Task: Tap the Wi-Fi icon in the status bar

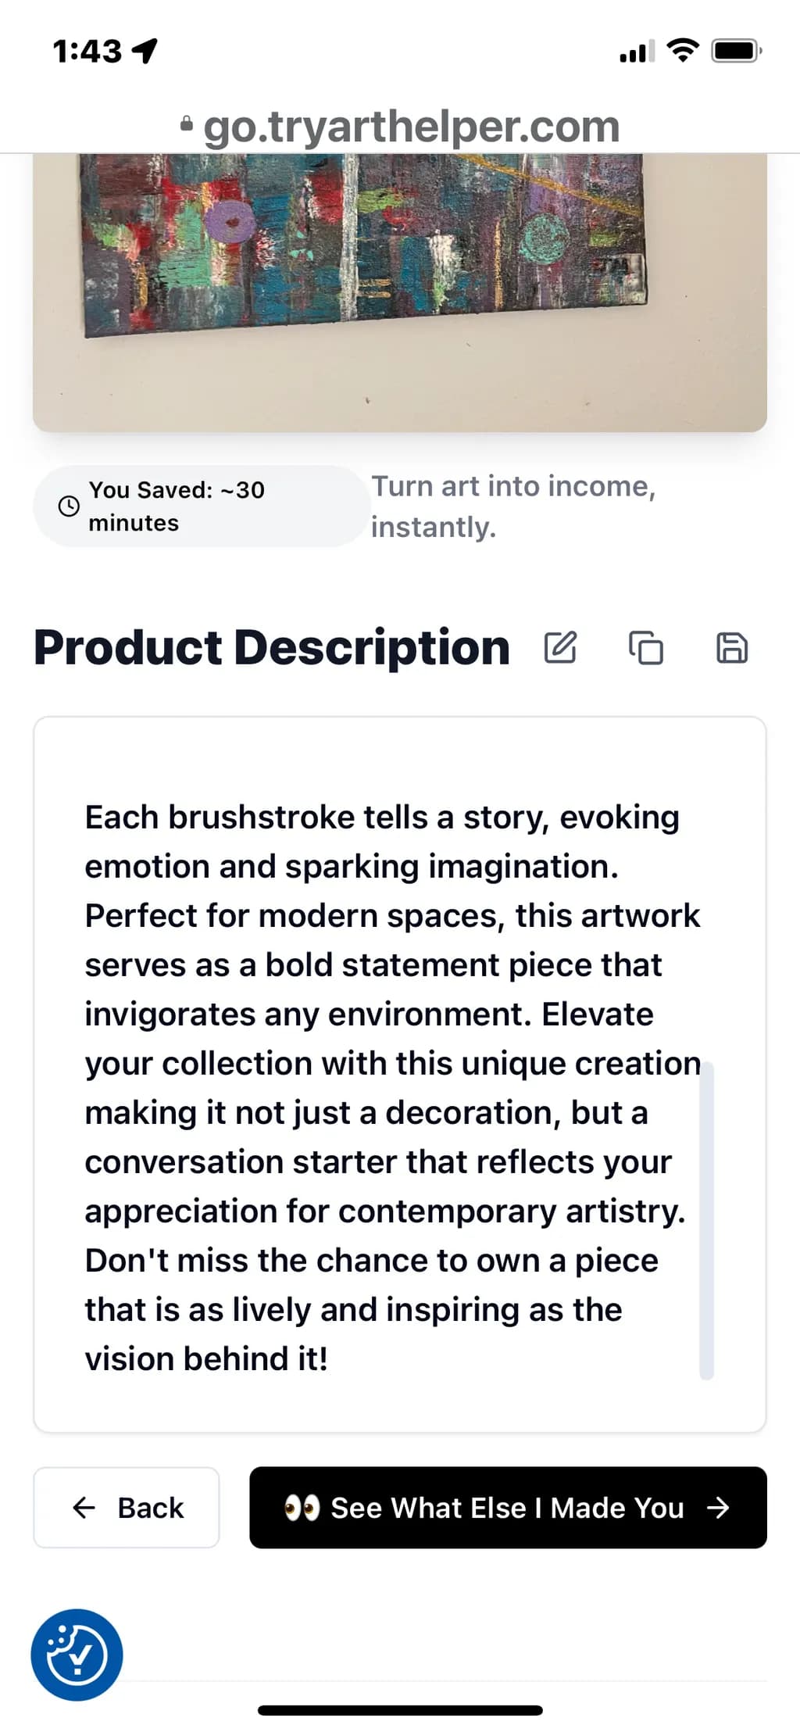Action: (682, 50)
